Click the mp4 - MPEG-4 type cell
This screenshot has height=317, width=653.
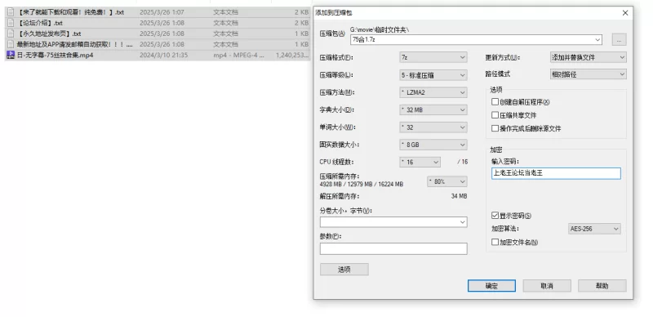pos(238,55)
